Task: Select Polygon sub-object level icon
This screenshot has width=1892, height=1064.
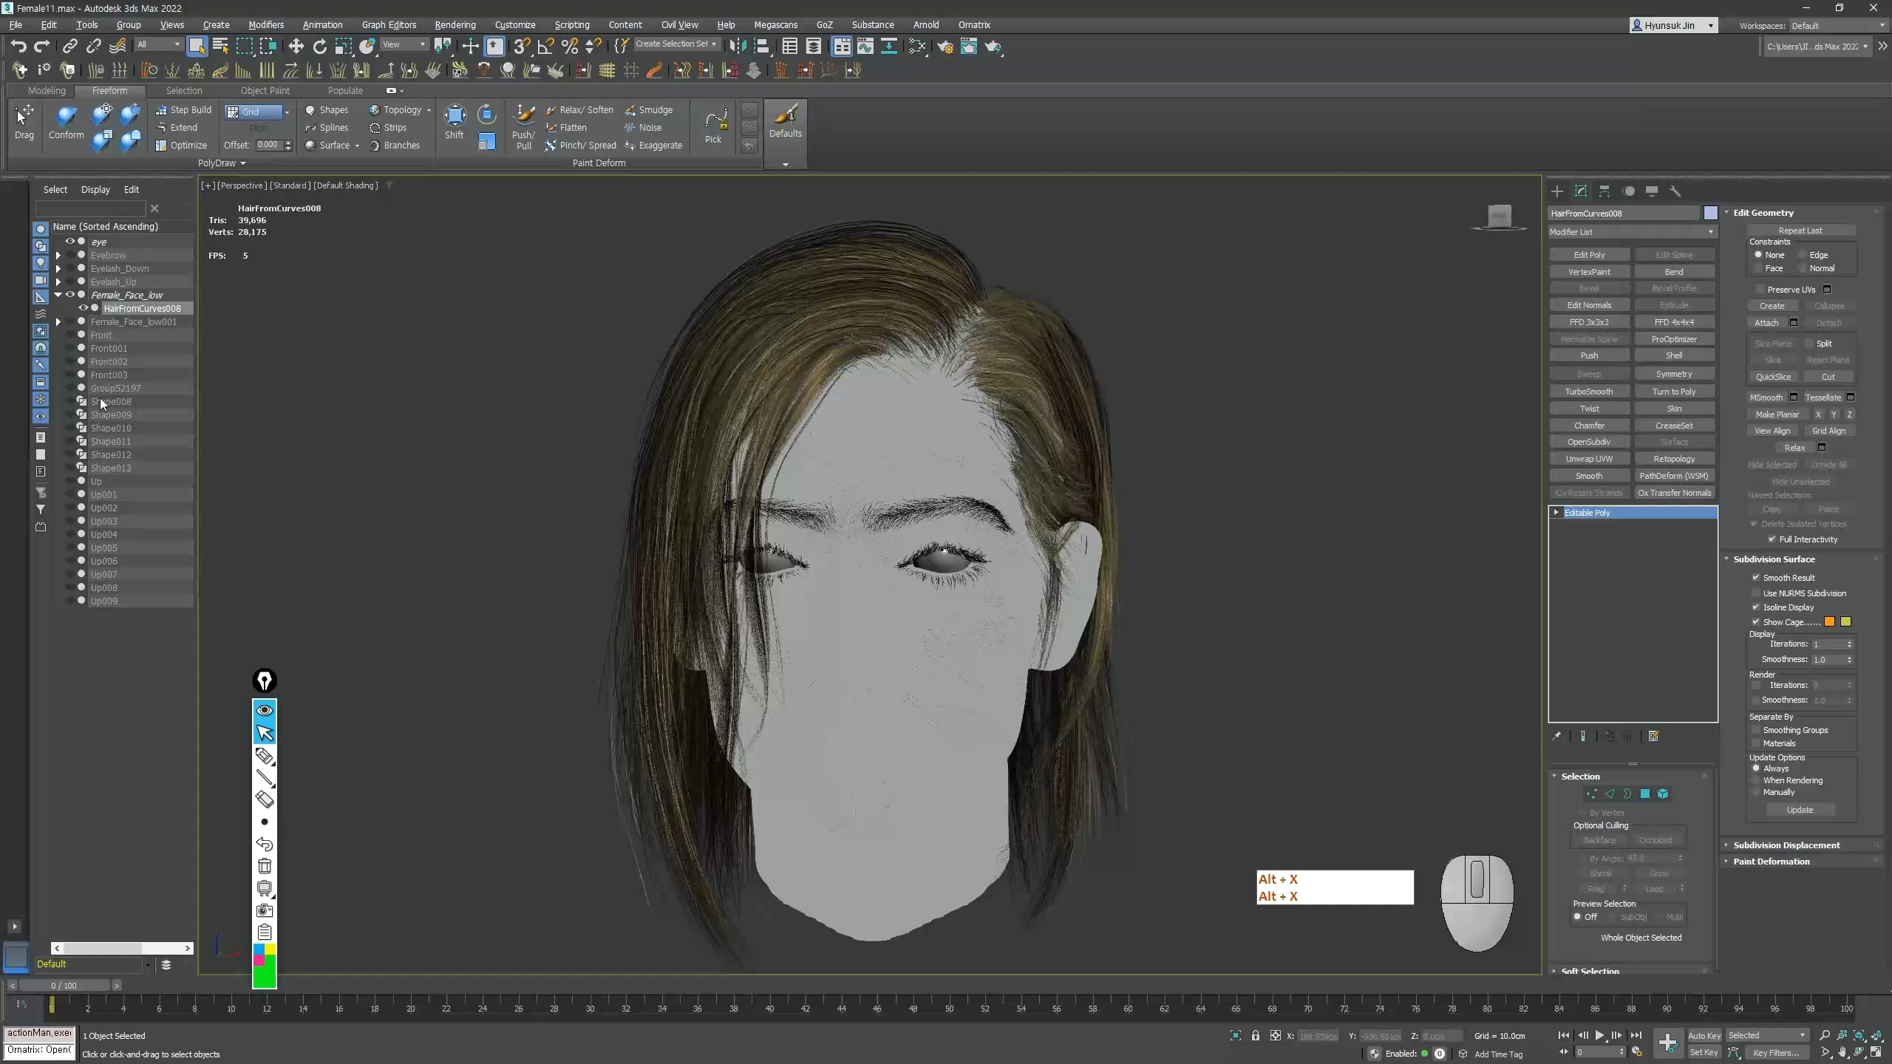Action: click(x=1645, y=794)
